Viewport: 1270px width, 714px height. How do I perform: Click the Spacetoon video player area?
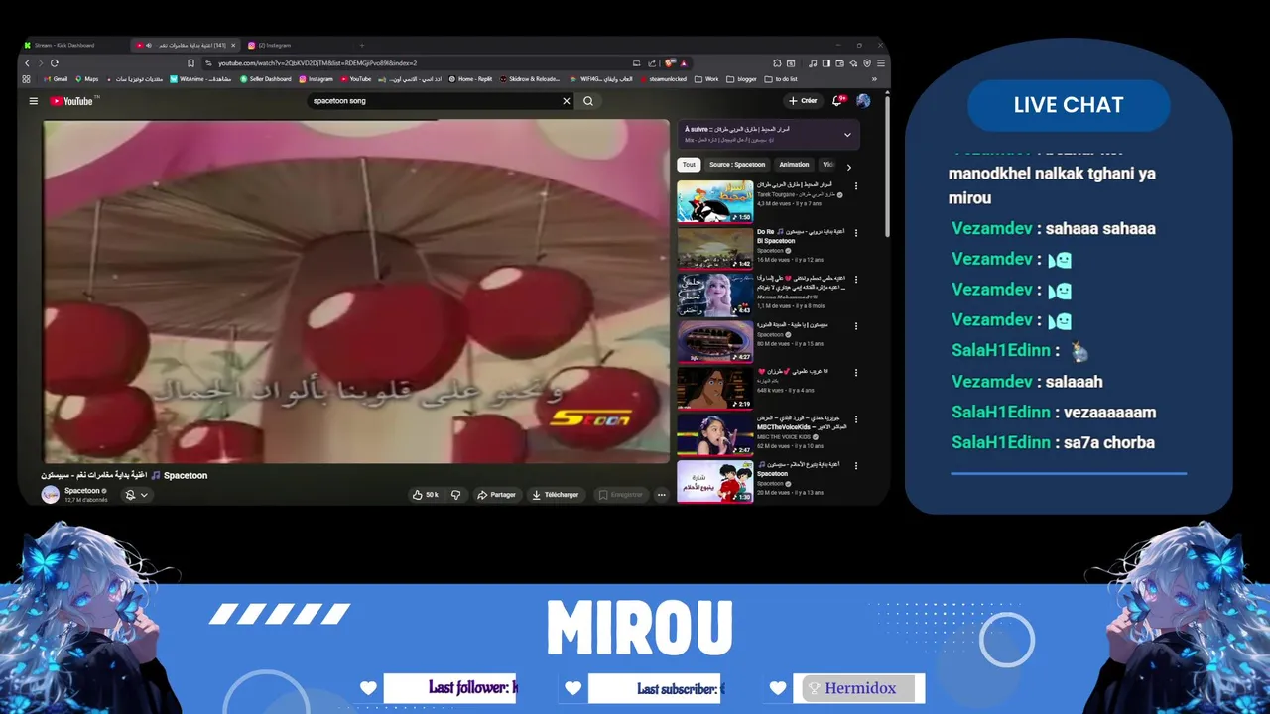coord(356,291)
